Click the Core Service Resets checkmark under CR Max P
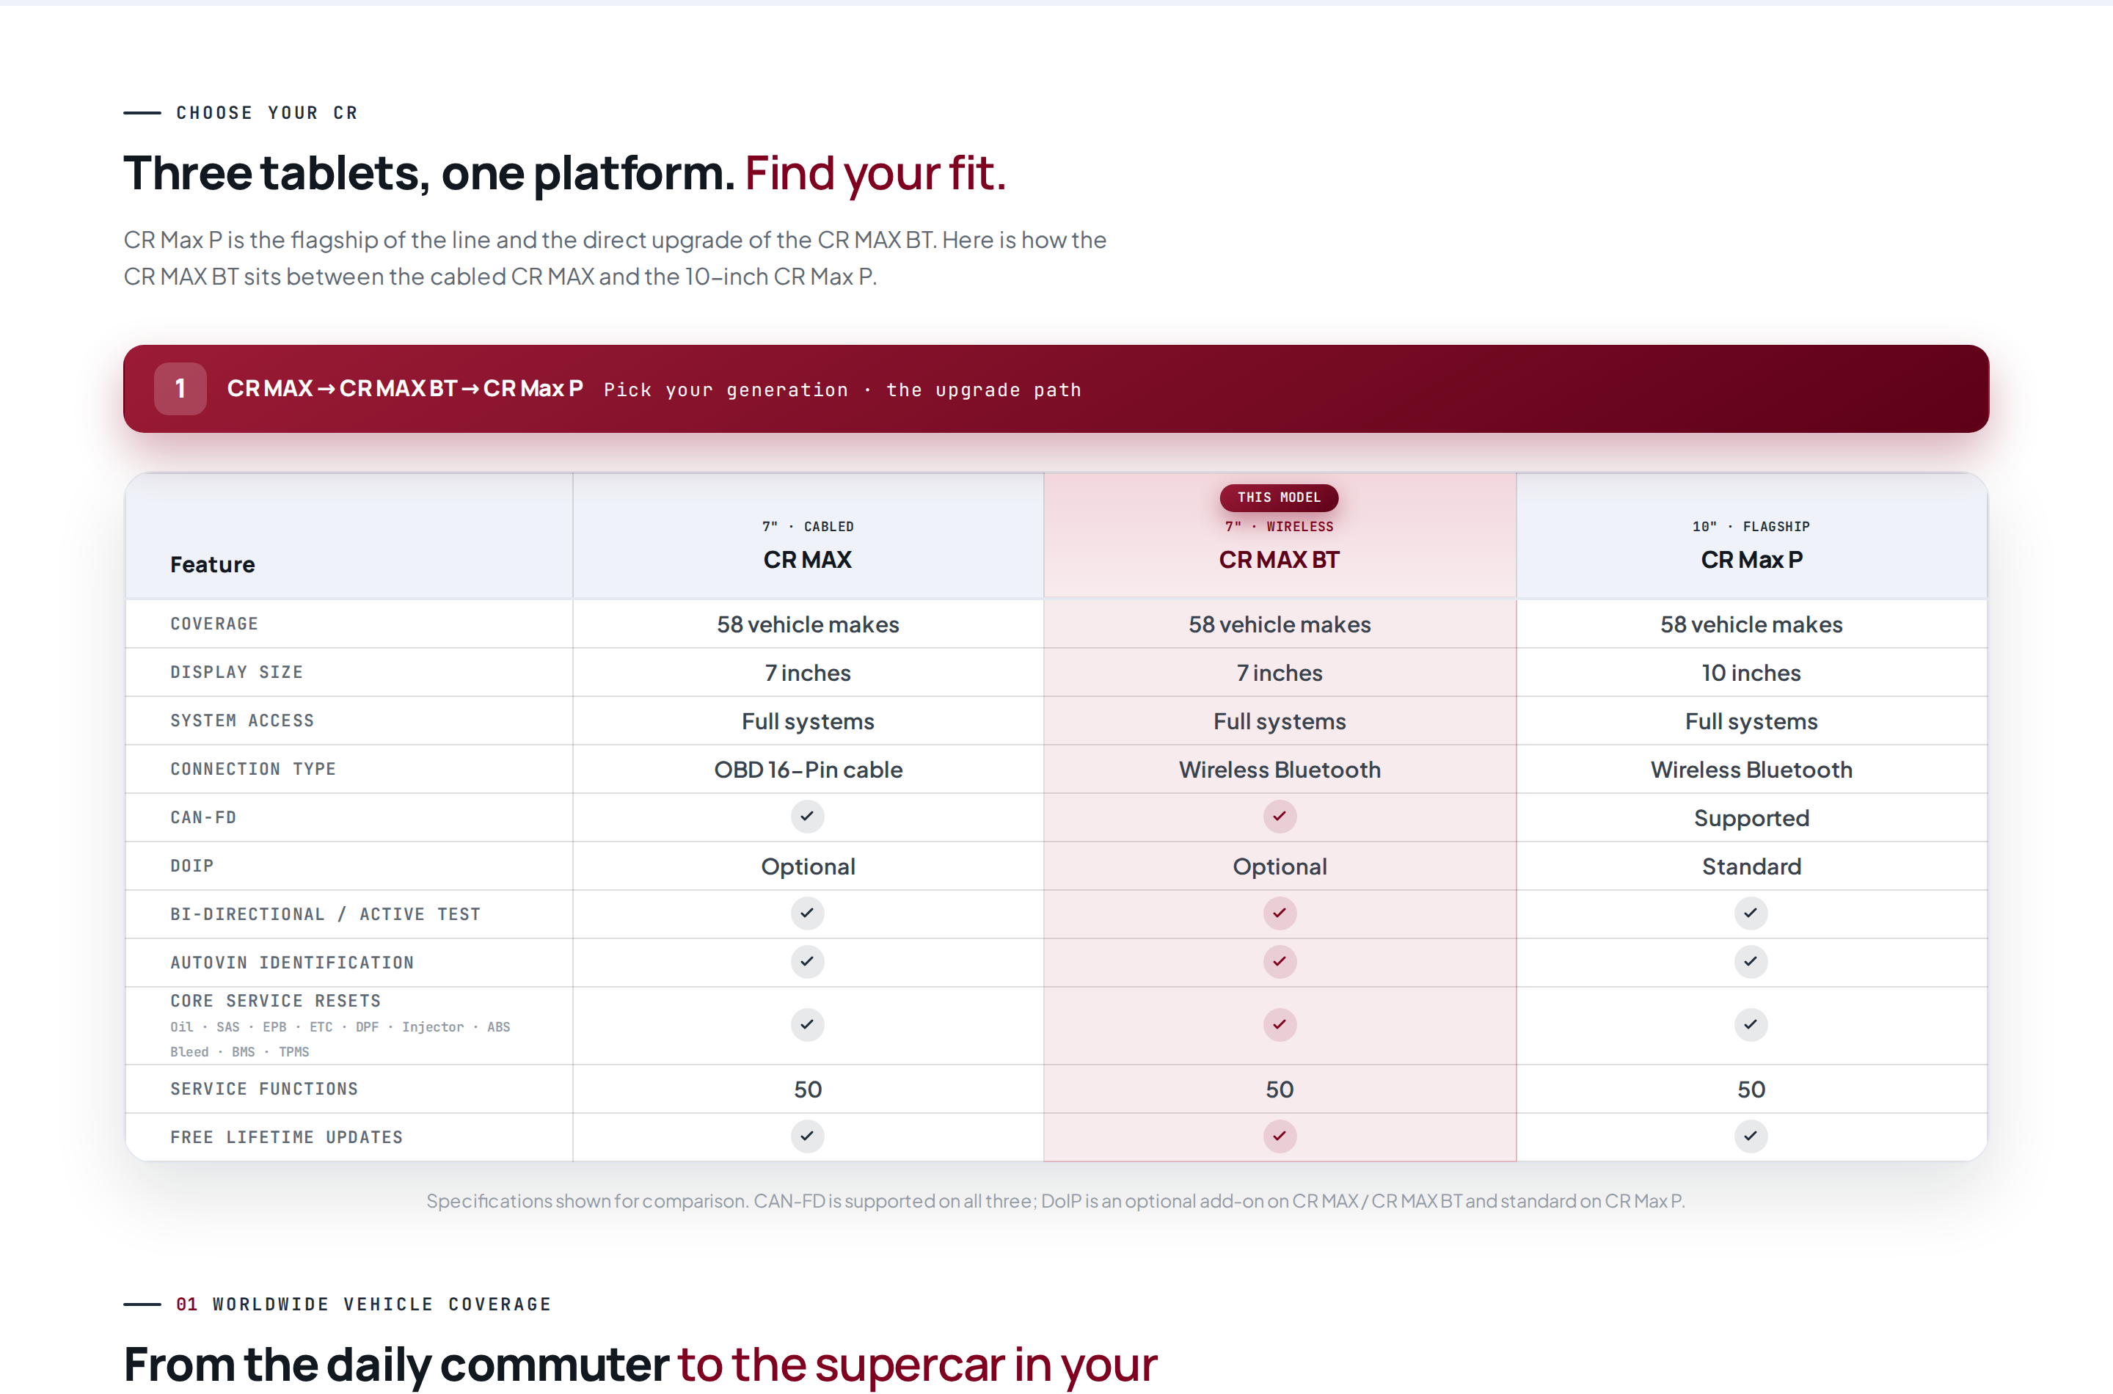2113x1394 pixels. pyautogui.click(x=1751, y=1024)
